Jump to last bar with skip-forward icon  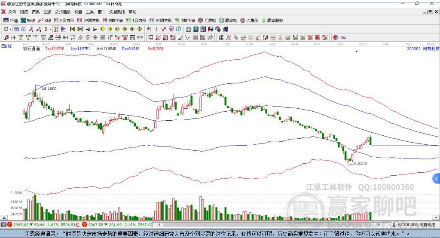coord(80,29)
